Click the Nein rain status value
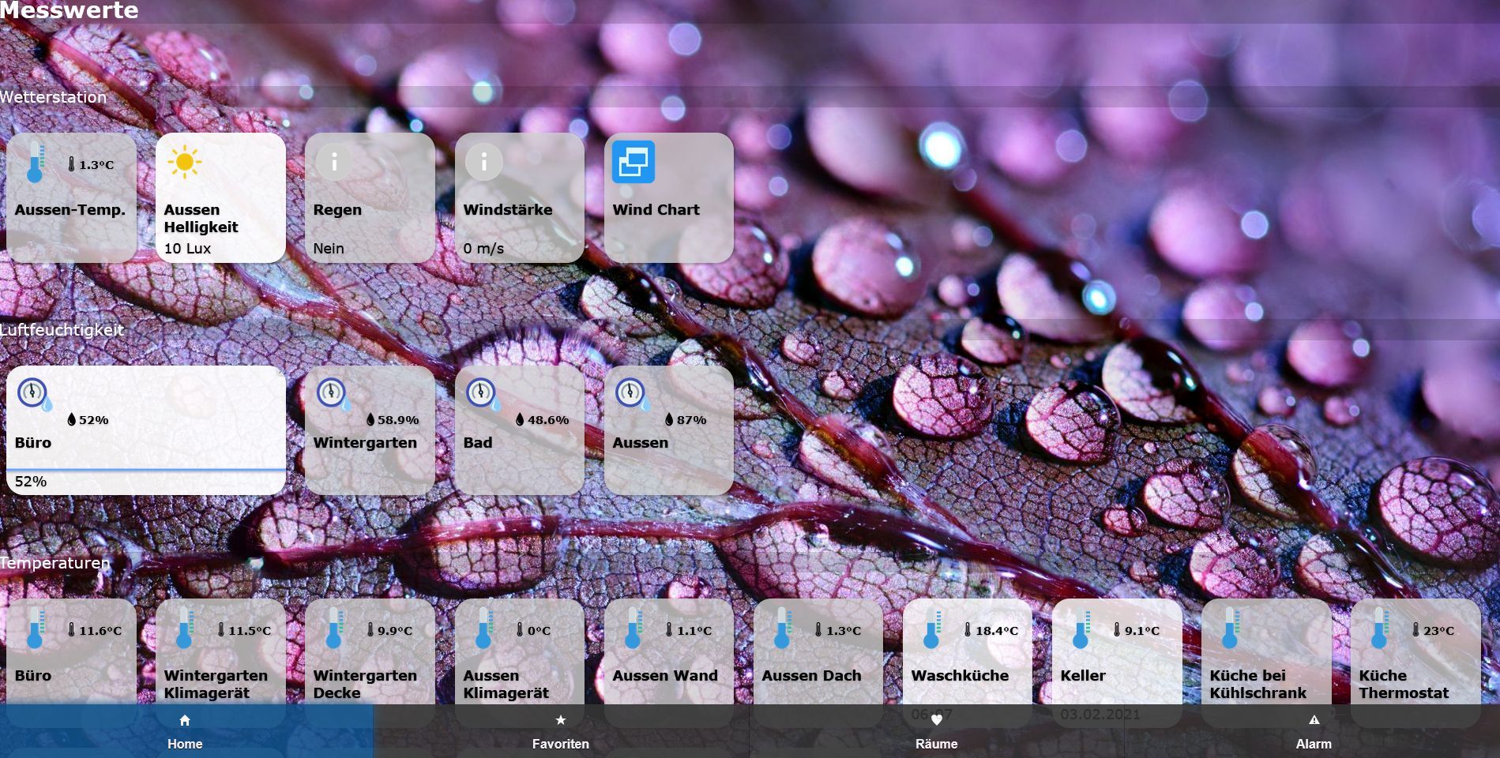This screenshot has width=1500, height=758. click(x=329, y=249)
